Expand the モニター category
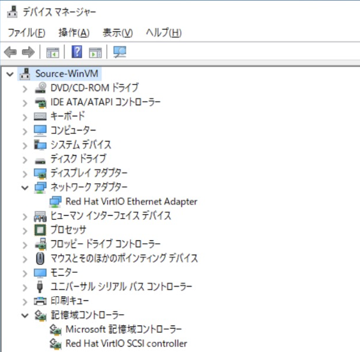This screenshot has height=352, width=360. tap(25, 273)
